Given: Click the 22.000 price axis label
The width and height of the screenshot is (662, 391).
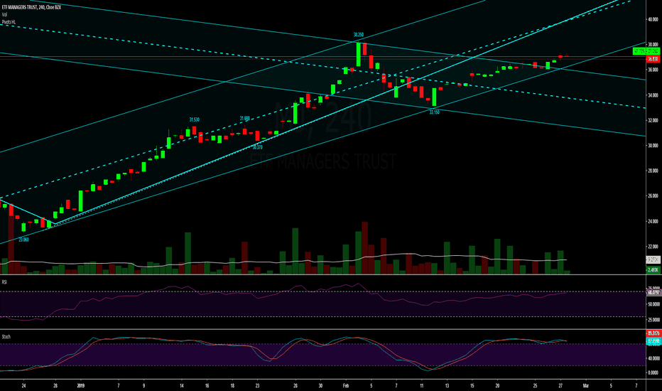Looking at the screenshot, I should pos(653,247).
